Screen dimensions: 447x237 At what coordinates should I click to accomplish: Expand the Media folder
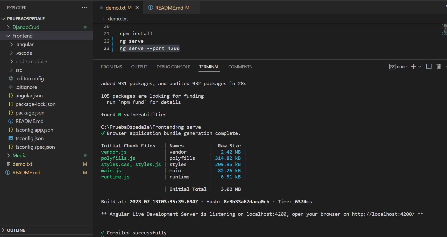(9, 155)
